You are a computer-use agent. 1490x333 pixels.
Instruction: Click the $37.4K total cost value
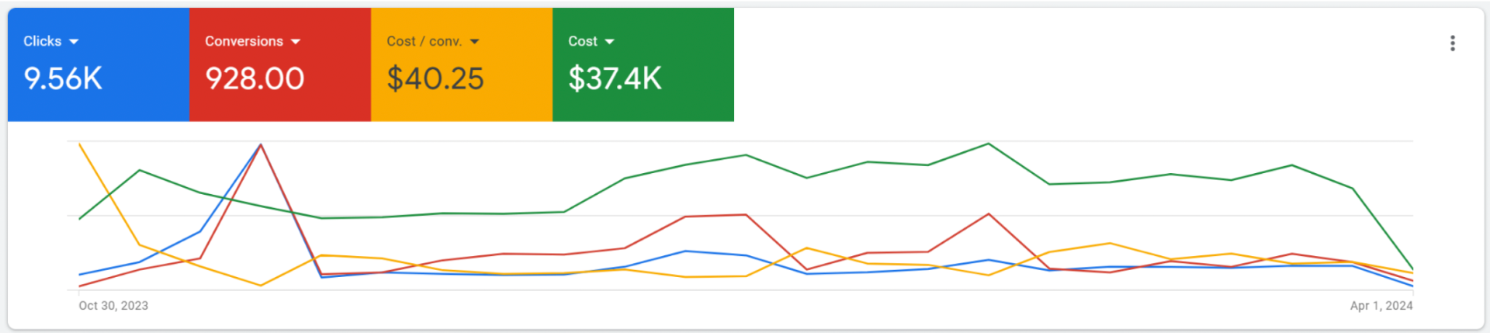pos(615,78)
